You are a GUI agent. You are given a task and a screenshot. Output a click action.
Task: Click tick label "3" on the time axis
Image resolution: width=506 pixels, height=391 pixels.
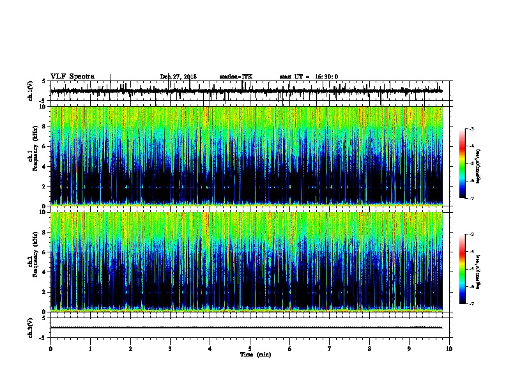tap(170, 349)
